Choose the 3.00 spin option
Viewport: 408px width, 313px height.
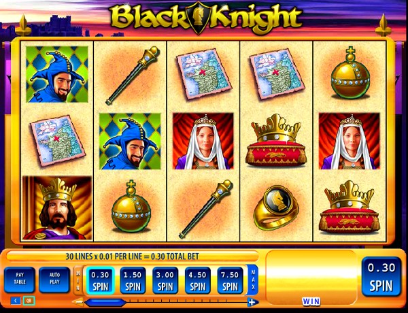click(165, 280)
